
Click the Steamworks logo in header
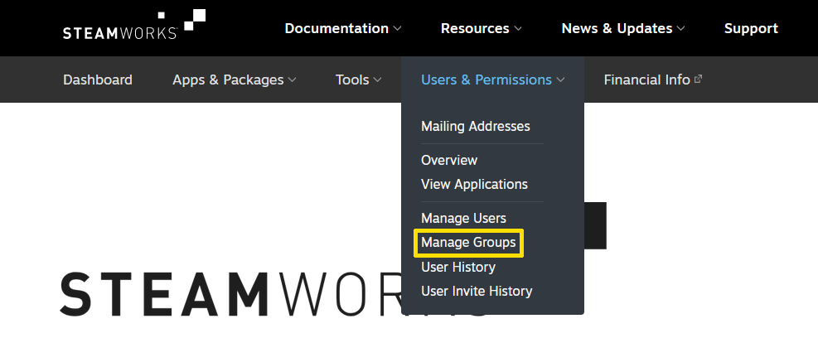(134, 25)
